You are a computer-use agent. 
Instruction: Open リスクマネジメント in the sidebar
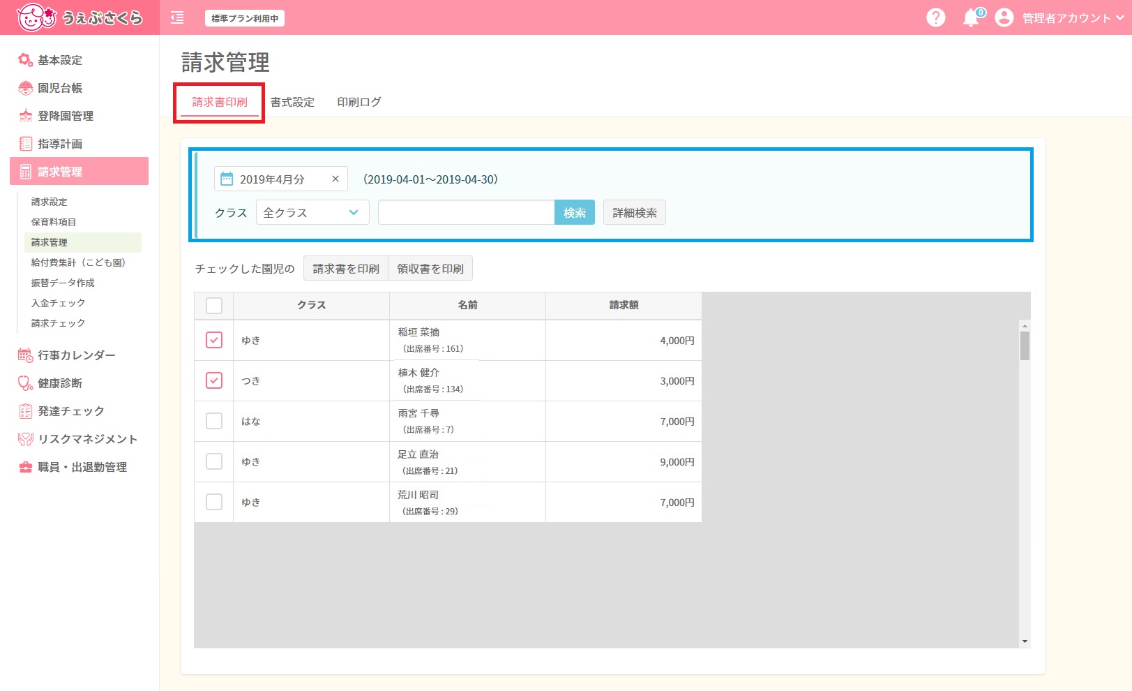pyautogui.click(x=88, y=439)
